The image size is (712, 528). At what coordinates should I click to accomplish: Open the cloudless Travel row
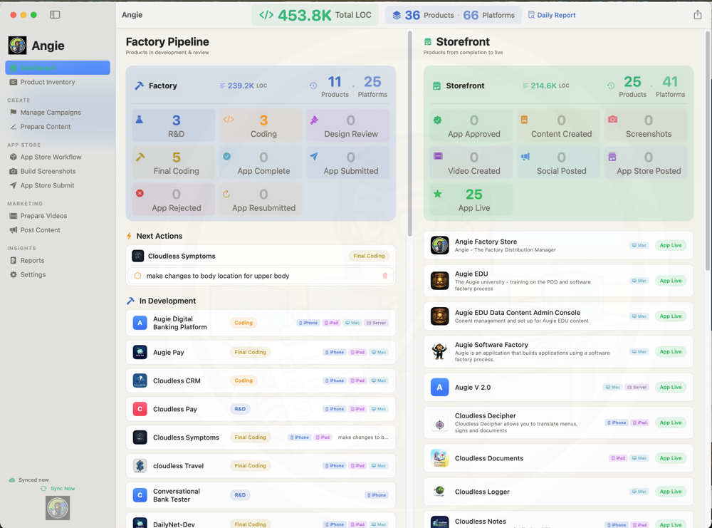coord(261,466)
